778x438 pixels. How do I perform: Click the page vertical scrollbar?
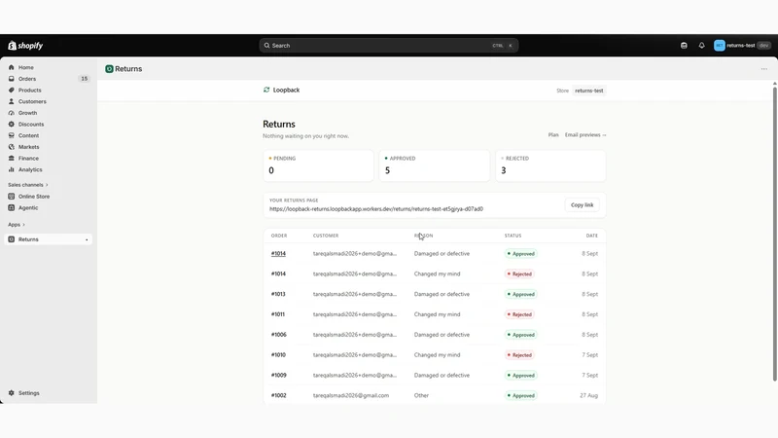pyautogui.click(x=774, y=234)
